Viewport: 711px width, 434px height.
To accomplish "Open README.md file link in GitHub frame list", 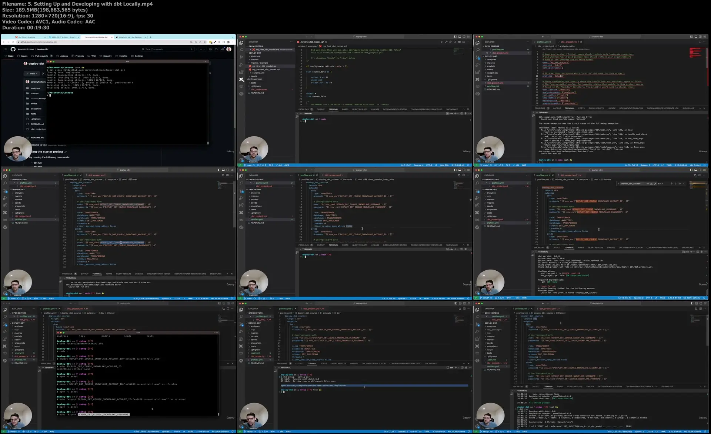I will pos(37,124).
